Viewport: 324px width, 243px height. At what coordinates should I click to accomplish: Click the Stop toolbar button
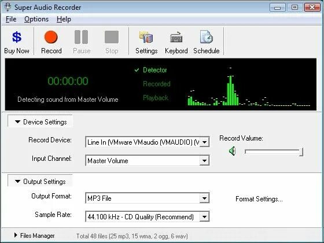click(112, 42)
